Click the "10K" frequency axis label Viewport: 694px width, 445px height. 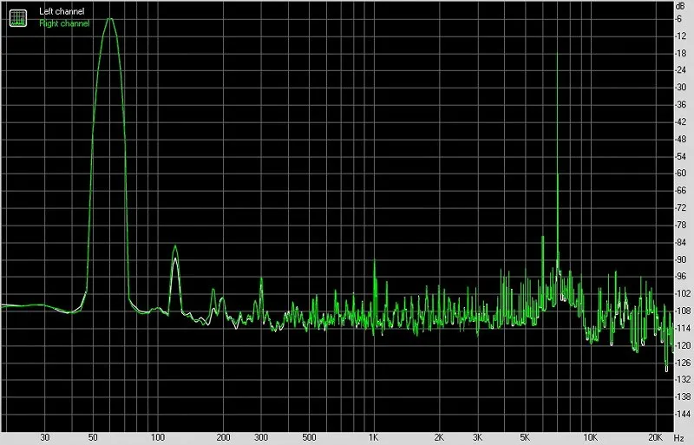pyautogui.click(x=591, y=438)
